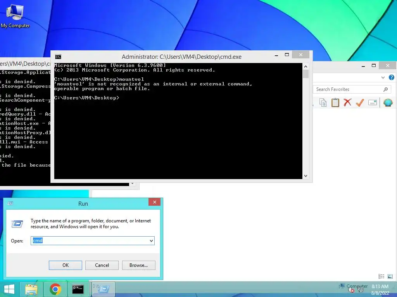Open the Windows Start button
Image resolution: width=397 pixels, height=297 pixels.
9,289
